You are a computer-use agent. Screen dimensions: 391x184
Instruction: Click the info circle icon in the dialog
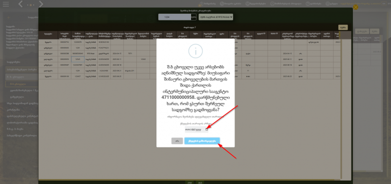pyautogui.click(x=195, y=51)
